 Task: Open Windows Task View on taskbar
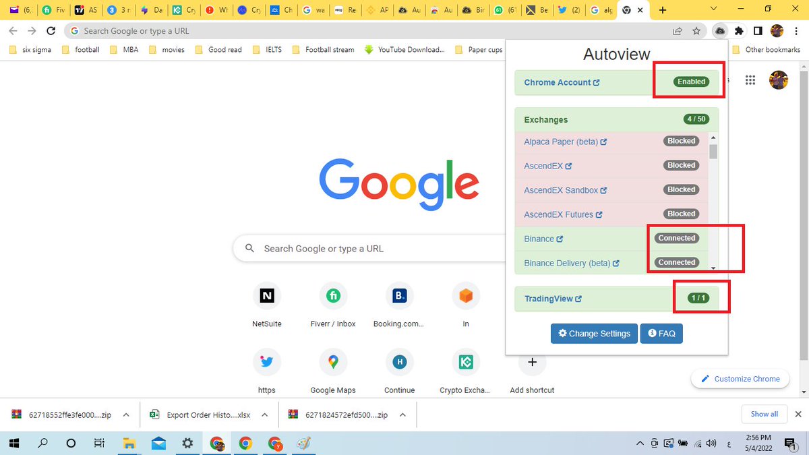[99, 443]
